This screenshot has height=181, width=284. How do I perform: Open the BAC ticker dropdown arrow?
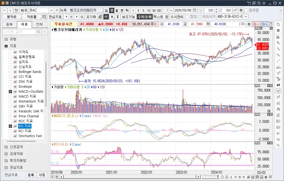(51, 10)
